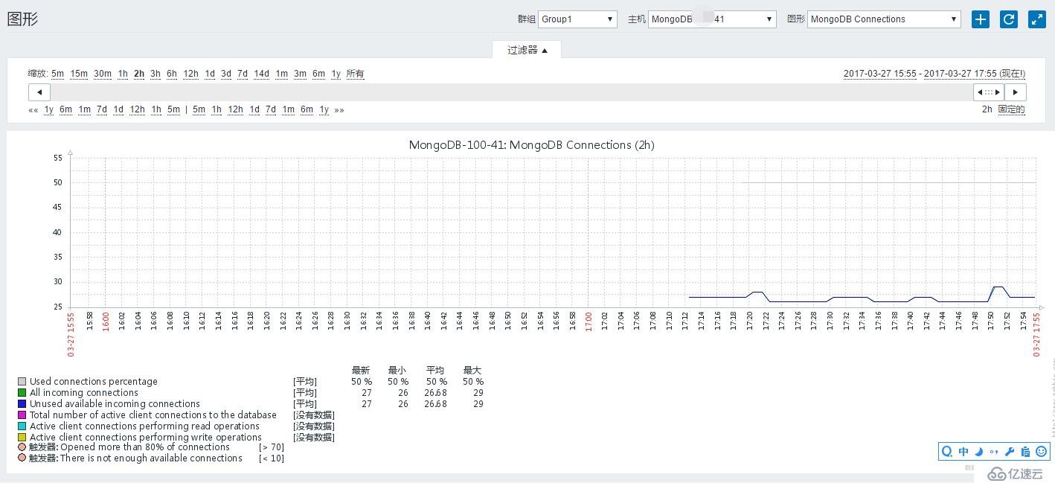Image resolution: width=1055 pixels, height=483 pixels.
Task: Open IME settings via wrench icon
Action: click(x=1010, y=451)
